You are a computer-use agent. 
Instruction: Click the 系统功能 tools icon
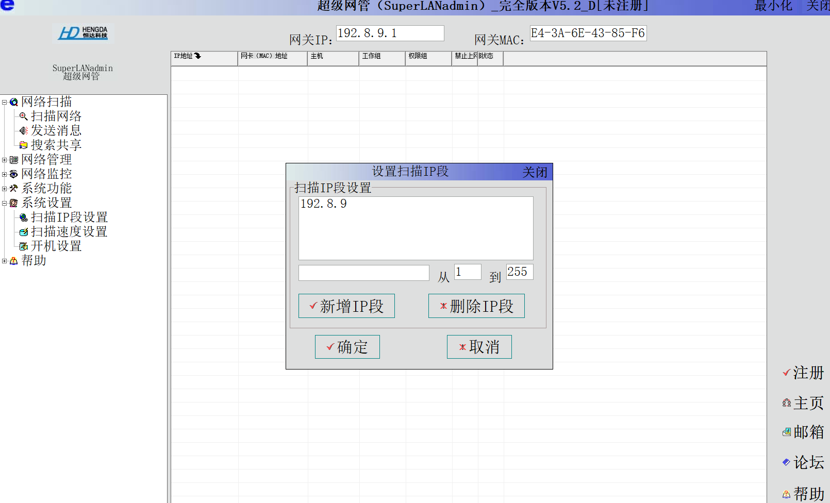coord(14,189)
